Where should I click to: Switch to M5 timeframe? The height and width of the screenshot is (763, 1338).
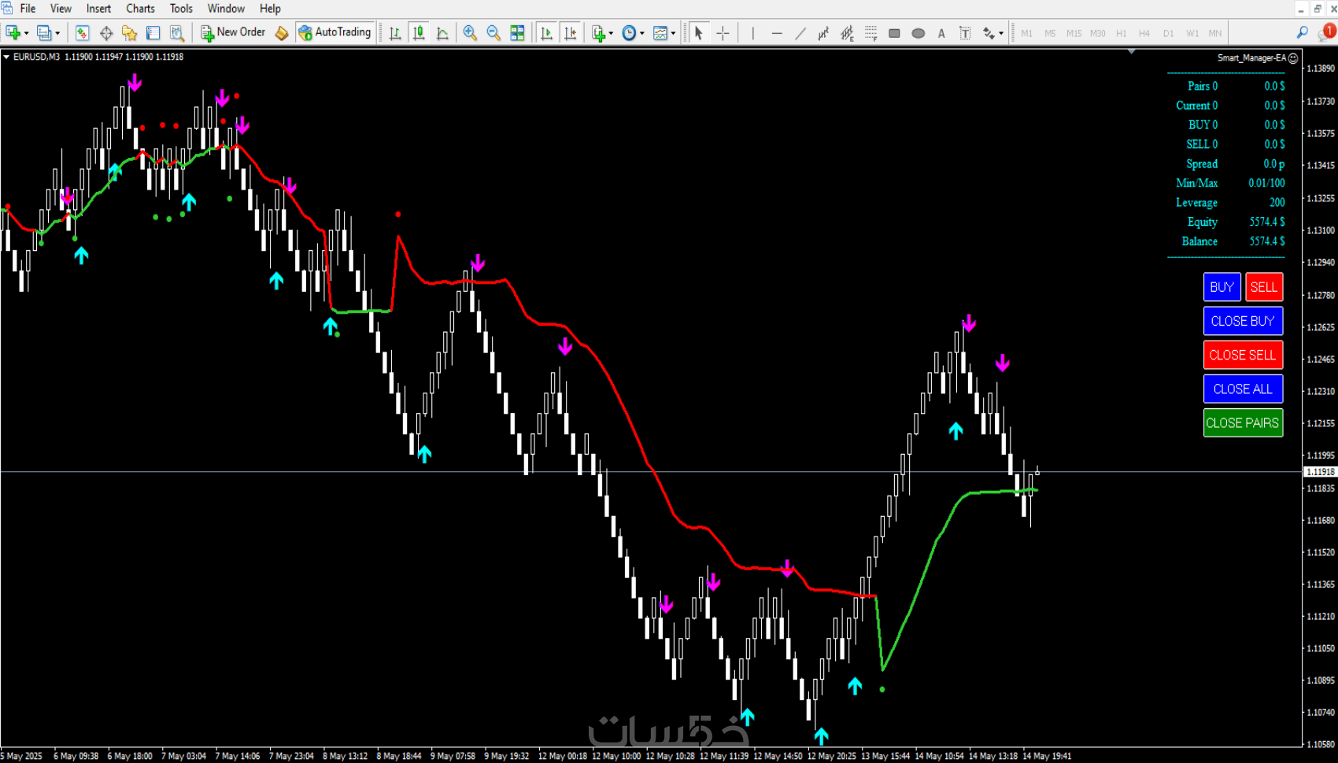tap(1050, 33)
